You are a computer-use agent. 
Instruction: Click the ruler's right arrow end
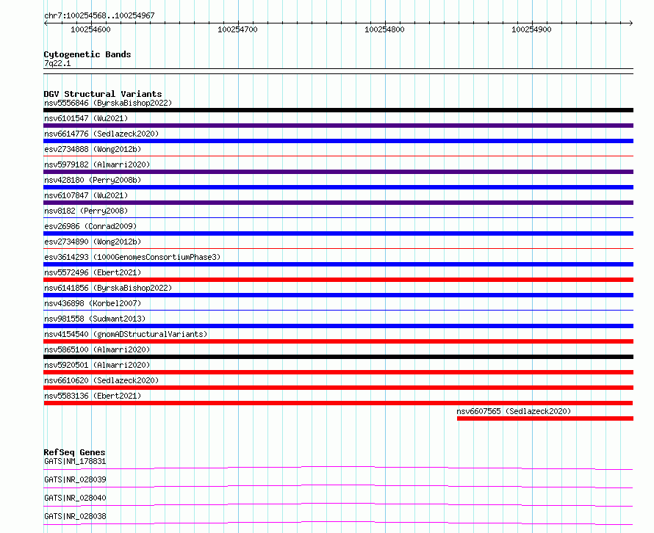point(630,23)
